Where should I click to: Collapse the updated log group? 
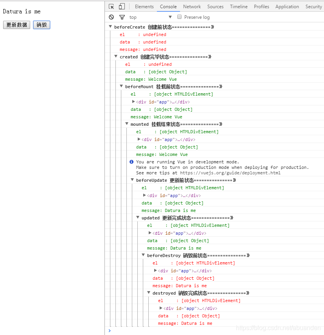click(138, 217)
